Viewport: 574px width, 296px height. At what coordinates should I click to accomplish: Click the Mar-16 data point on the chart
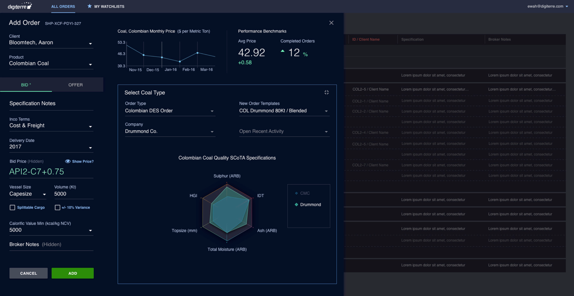coord(197,53)
